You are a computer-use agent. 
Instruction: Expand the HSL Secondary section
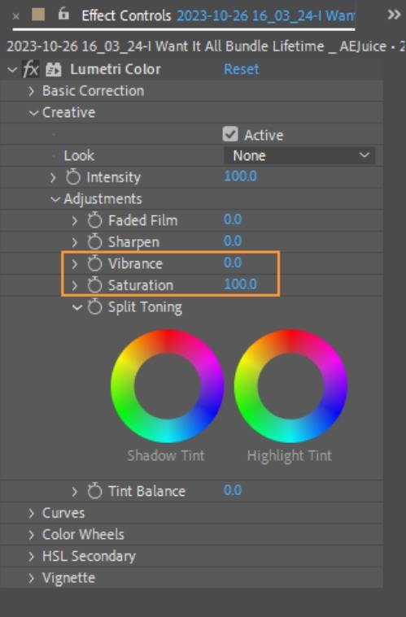[x=32, y=557]
